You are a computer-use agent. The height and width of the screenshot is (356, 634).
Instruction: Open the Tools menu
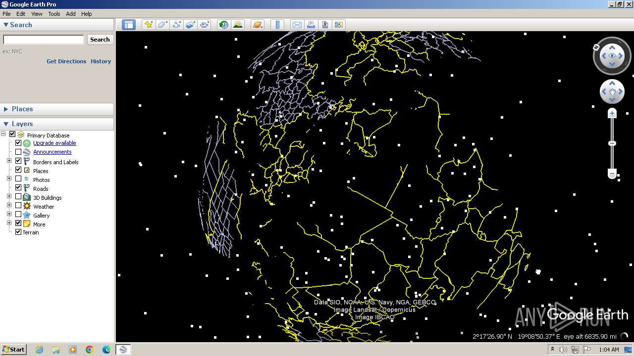tap(54, 14)
